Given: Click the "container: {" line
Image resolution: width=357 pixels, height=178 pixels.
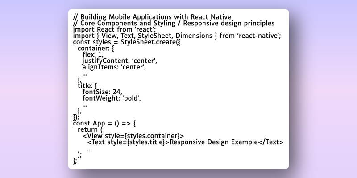Looking at the screenshot, I should click(x=96, y=49).
